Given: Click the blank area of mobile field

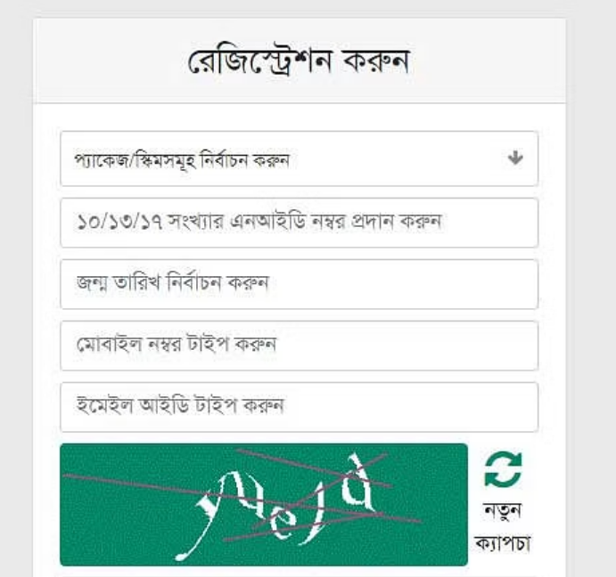Looking at the screenshot, I should tap(405, 345).
